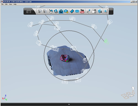Click the mesh quality cube download icon

click(100, 11)
